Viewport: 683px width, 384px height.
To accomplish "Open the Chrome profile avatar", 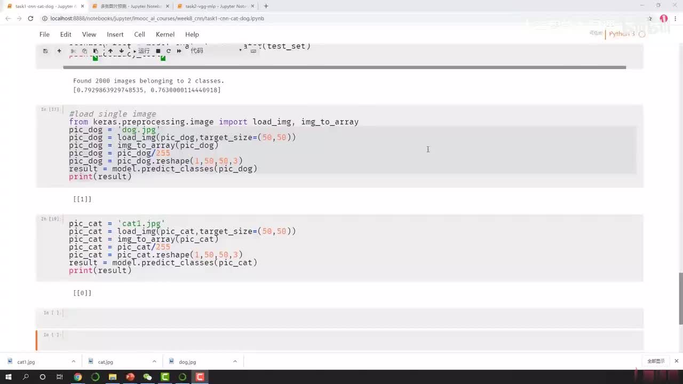I will pos(664,19).
